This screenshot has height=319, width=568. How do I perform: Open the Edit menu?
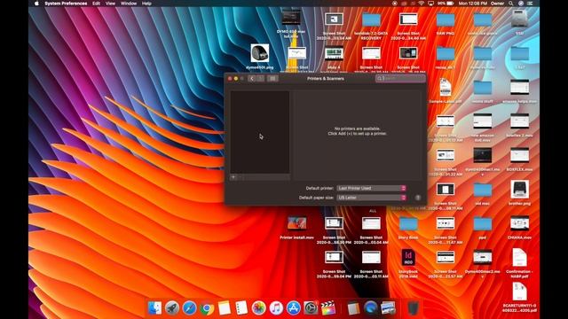click(96, 4)
